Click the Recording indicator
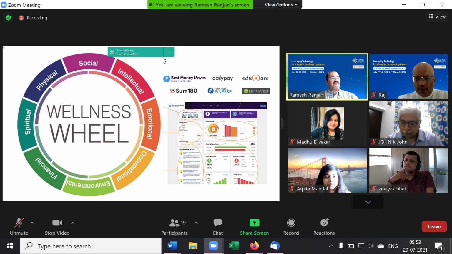 [x=33, y=18]
